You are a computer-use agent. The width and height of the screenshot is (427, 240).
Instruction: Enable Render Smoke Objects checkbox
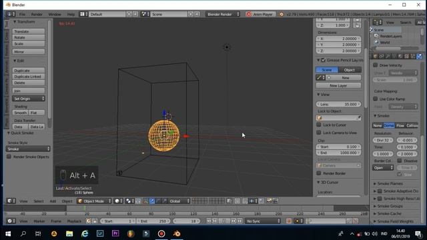pyautogui.click(x=9, y=157)
